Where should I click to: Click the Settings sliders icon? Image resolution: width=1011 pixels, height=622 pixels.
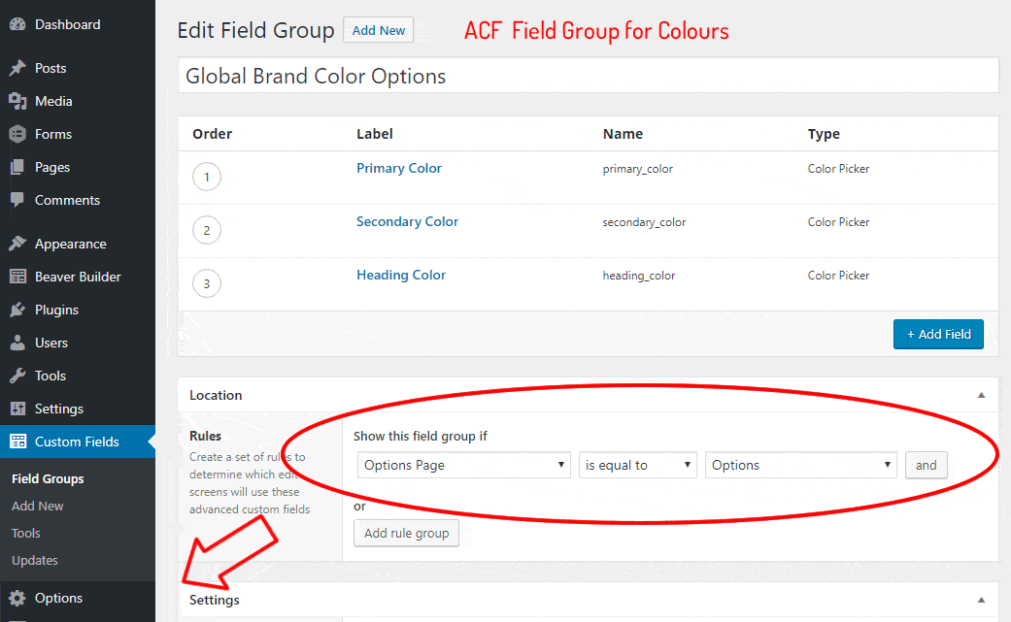(x=17, y=409)
